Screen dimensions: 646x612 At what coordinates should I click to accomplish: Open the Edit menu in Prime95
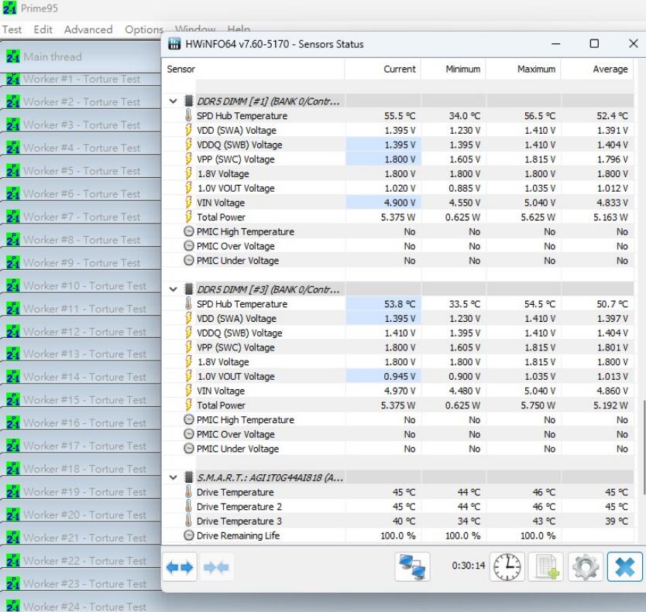pos(43,29)
